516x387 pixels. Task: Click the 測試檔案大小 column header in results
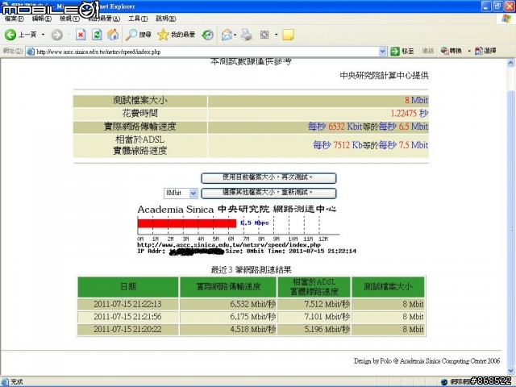388,287
